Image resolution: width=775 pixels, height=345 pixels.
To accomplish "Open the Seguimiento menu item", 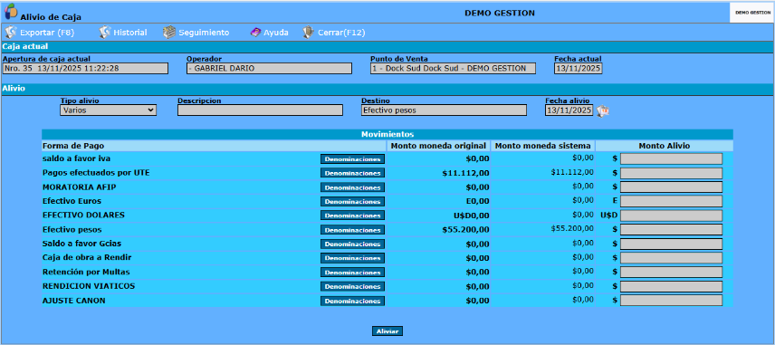I will (204, 33).
